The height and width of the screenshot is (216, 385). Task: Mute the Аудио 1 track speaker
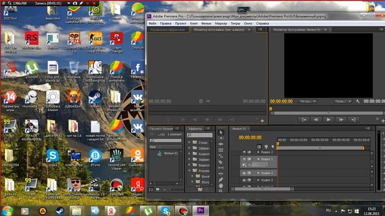point(244,173)
